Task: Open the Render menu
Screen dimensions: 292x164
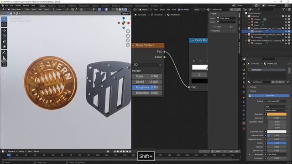Action: (x=18, y=5)
